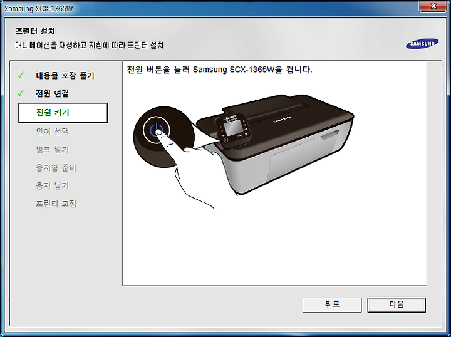This screenshot has height=337, width=451.
Task: Select the 내용물 포장 풀기 step
Action: 65,76
